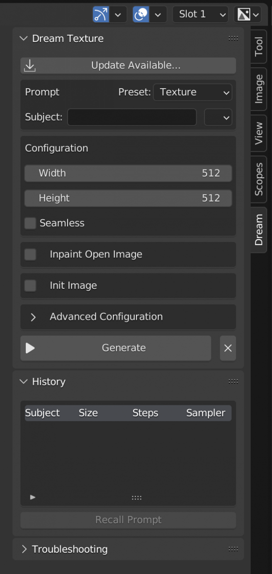272x574 pixels.
Task: Switch to the Image sidebar tab
Action: [x=259, y=89]
